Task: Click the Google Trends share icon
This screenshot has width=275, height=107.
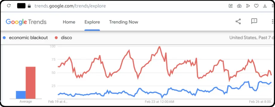Action: [238, 22]
